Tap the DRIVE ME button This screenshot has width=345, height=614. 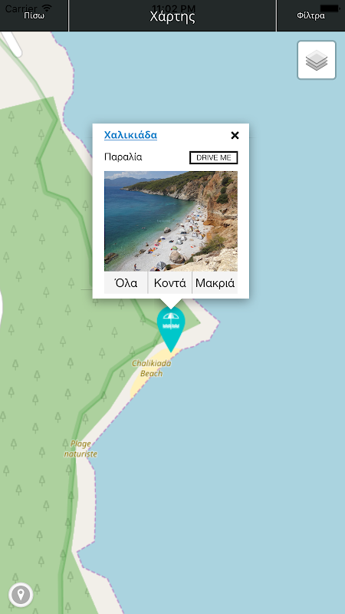point(214,158)
